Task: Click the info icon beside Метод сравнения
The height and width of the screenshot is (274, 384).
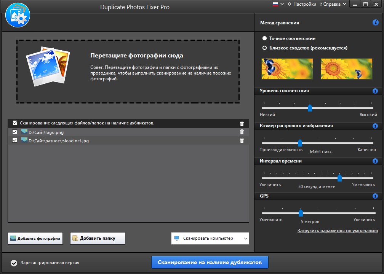Action: (375, 22)
